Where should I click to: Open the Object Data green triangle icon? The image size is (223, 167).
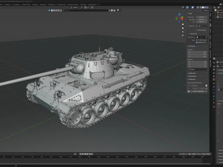(x=214, y=100)
